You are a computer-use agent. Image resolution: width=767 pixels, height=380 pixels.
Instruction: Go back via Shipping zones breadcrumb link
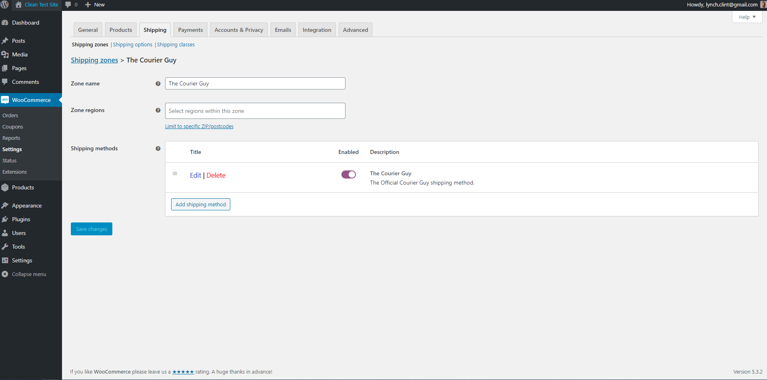95,60
